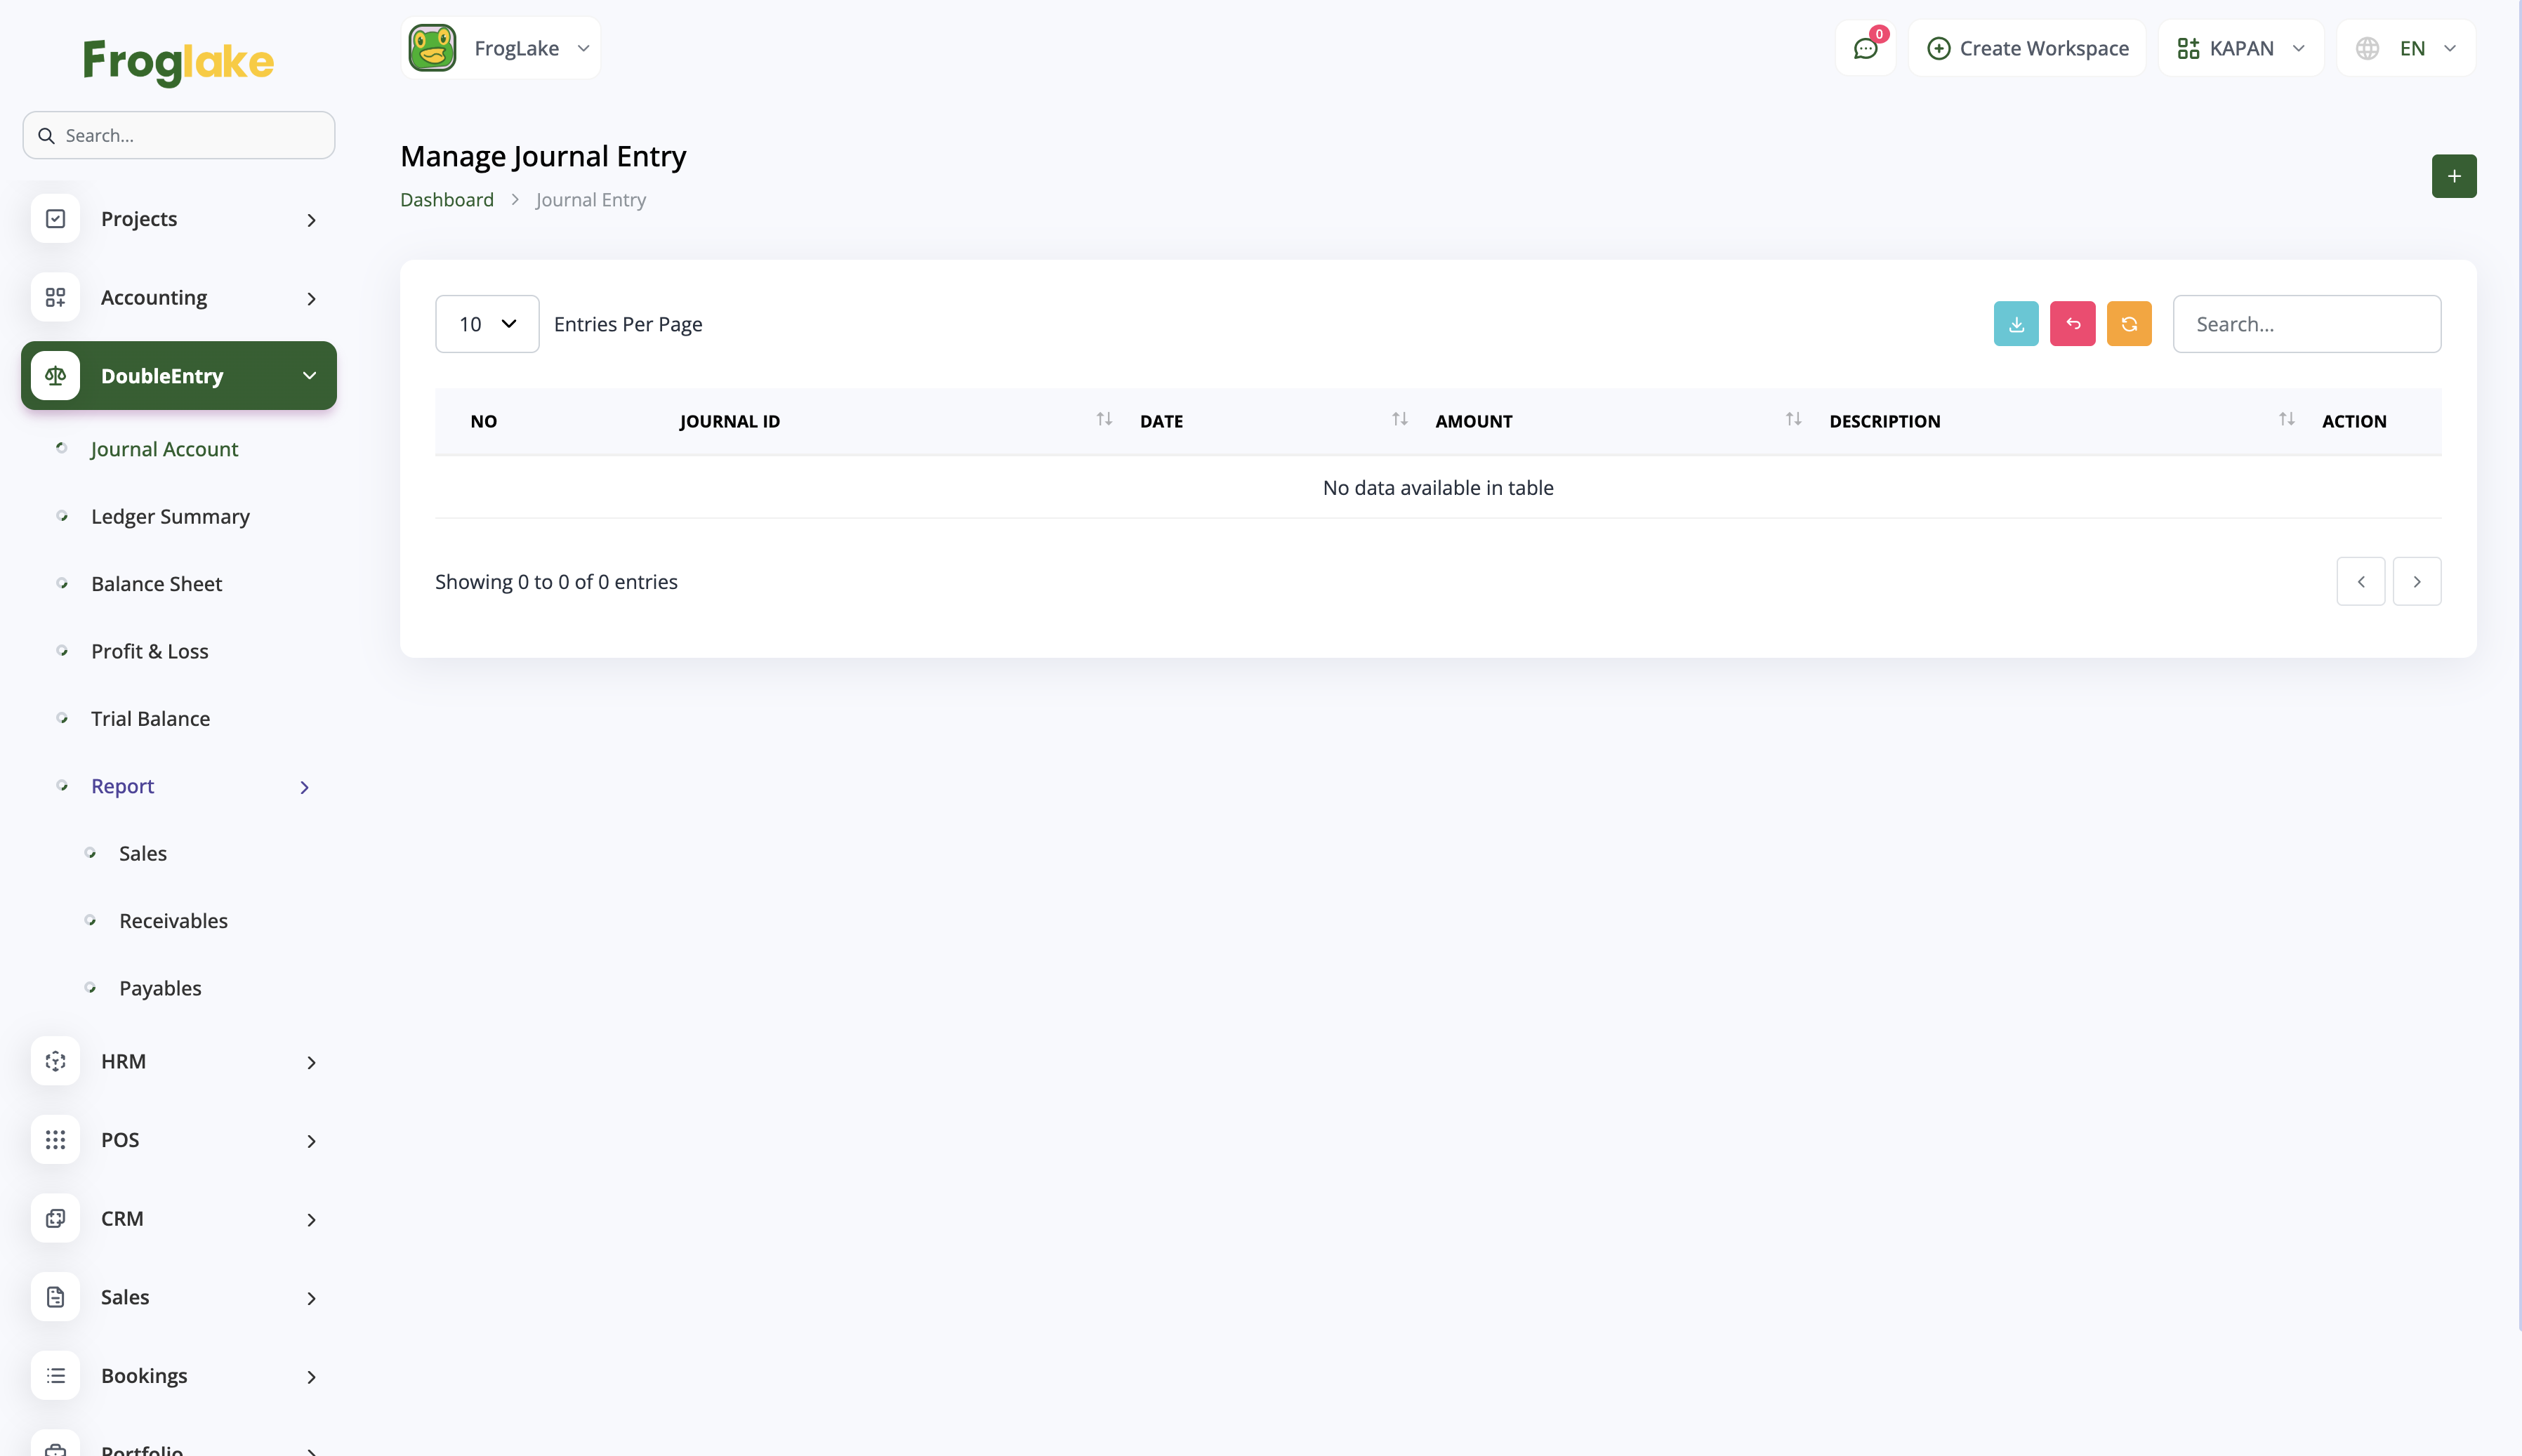Click the HRM sidebar icon

[56, 1061]
